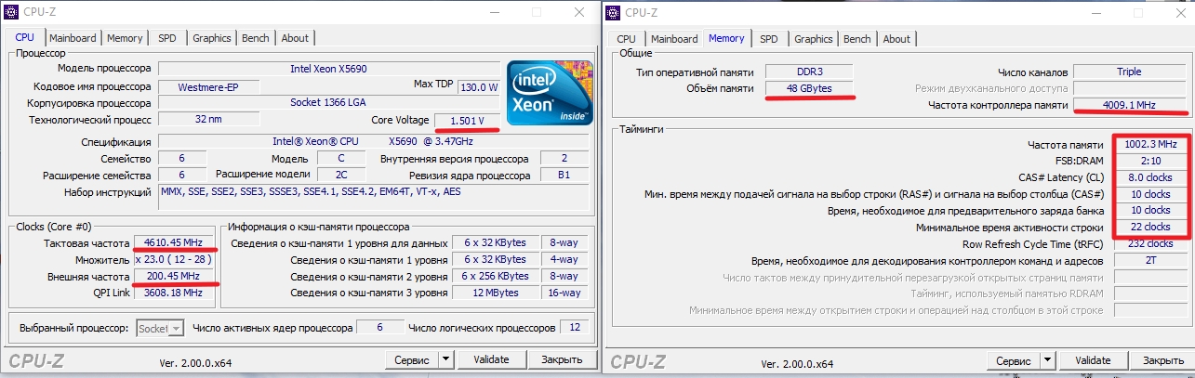Click Max TDP value 130.0 W

click(479, 86)
